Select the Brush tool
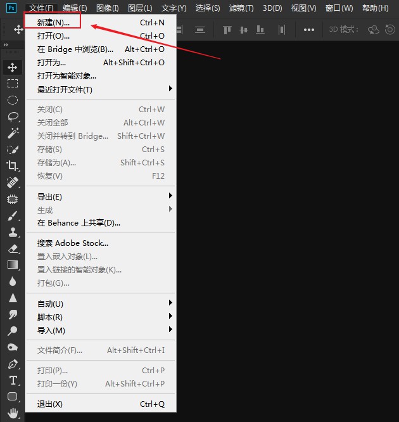The image size is (399, 422). pos(13,215)
